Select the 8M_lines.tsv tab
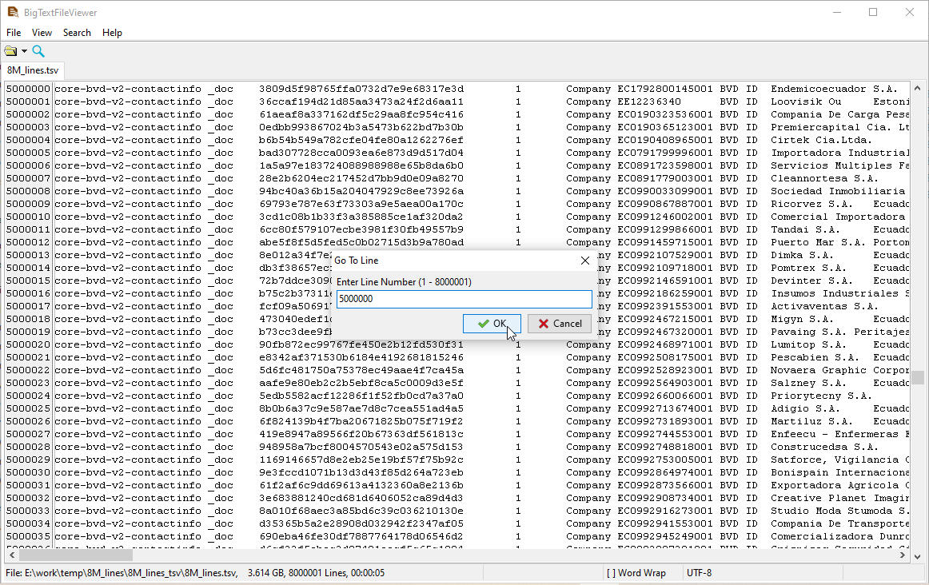 (x=33, y=70)
